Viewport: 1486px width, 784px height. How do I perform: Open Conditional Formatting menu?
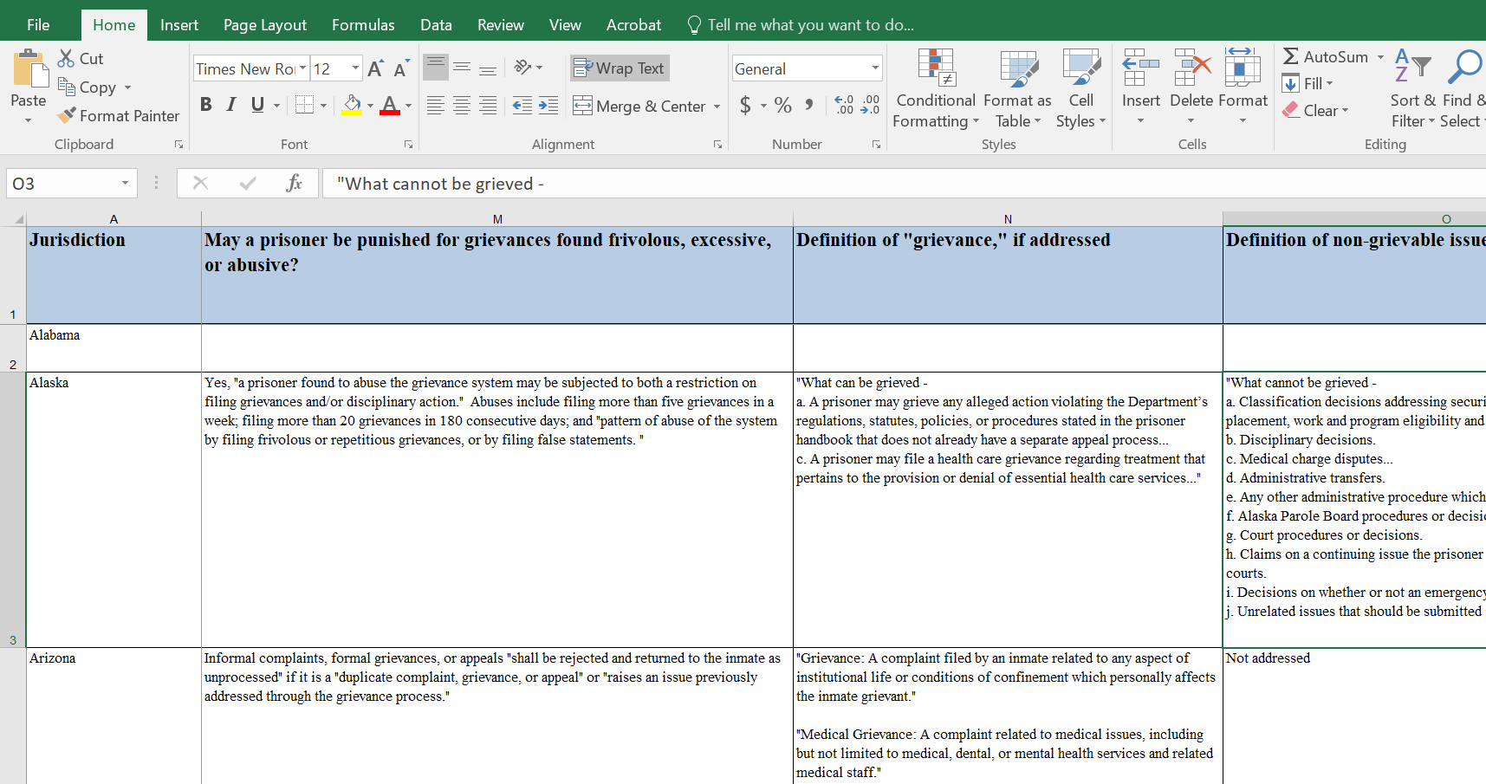coord(936,89)
